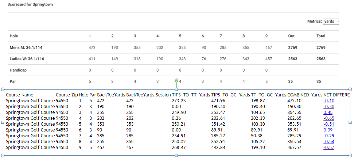Click the top-left corner handle of the table box
The image size is (358, 168).
coord(3,89)
